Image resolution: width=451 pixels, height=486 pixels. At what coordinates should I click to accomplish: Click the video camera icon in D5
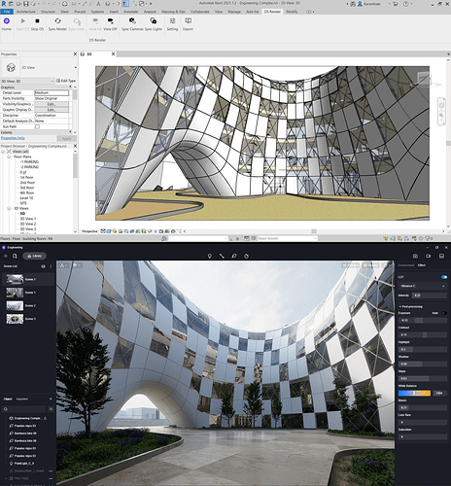(429, 256)
